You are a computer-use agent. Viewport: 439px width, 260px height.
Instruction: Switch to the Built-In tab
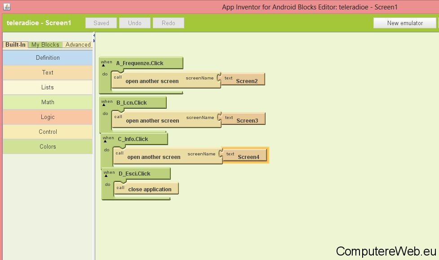[15, 44]
